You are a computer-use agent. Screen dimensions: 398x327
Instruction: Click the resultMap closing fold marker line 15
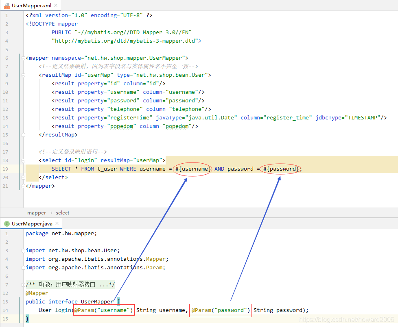(x=23, y=135)
